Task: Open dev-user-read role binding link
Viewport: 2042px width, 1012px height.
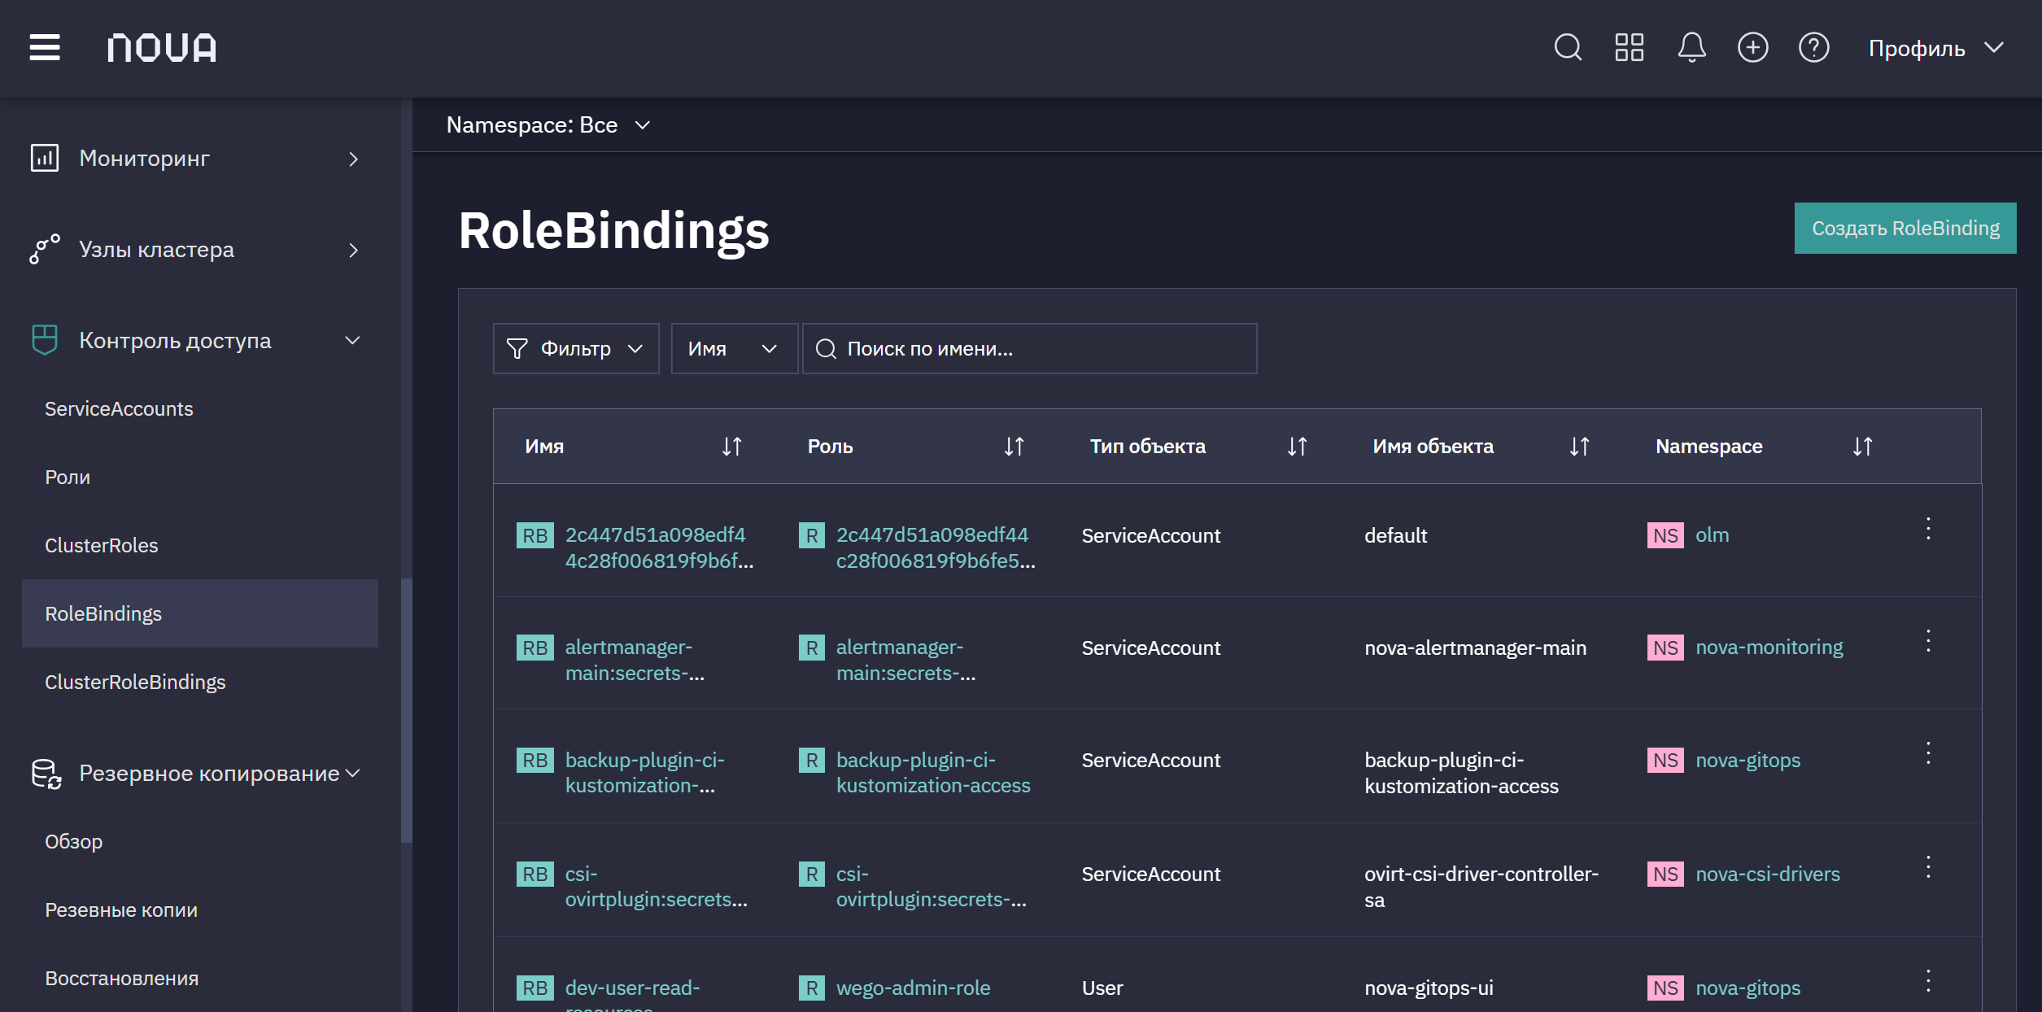Action: [x=632, y=992]
